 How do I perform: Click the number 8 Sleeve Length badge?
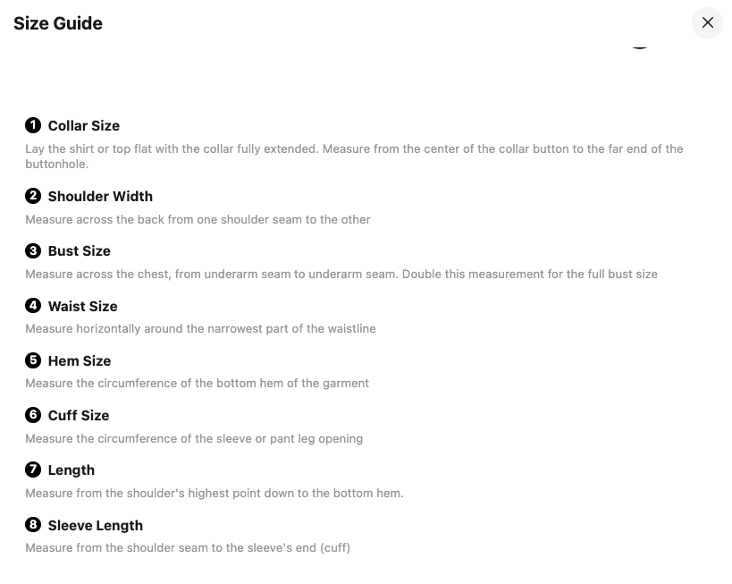point(33,525)
